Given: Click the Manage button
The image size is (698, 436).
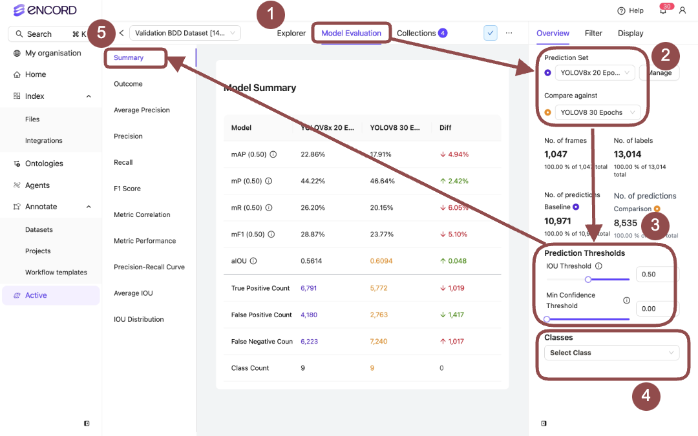Looking at the screenshot, I should pyautogui.click(x=659, y=72).
